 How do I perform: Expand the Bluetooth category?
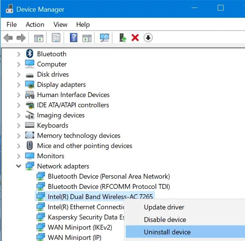(19, 54)
